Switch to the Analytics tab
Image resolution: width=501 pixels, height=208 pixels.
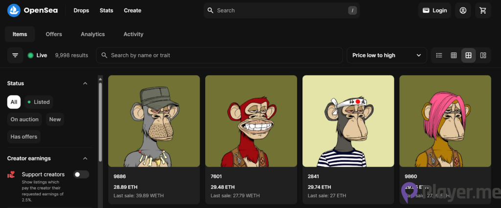coord(92,34)
